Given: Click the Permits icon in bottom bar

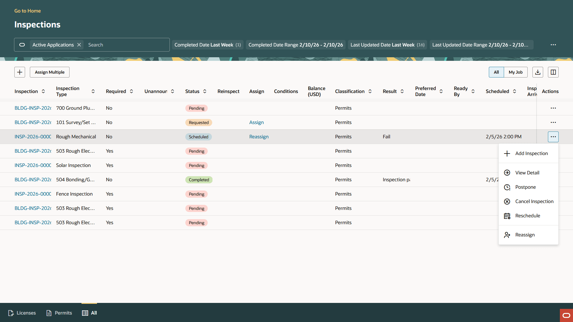Looking at the screenshot, I should [x=49, y=313].
